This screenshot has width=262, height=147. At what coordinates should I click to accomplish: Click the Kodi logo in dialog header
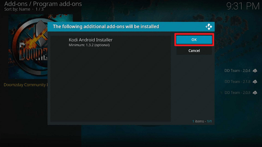tap(209, 27)
